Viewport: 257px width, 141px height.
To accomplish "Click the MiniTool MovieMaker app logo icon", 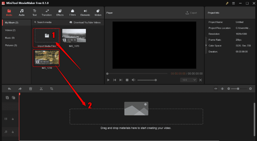I will pyautogui.click(x=3, y=3).
